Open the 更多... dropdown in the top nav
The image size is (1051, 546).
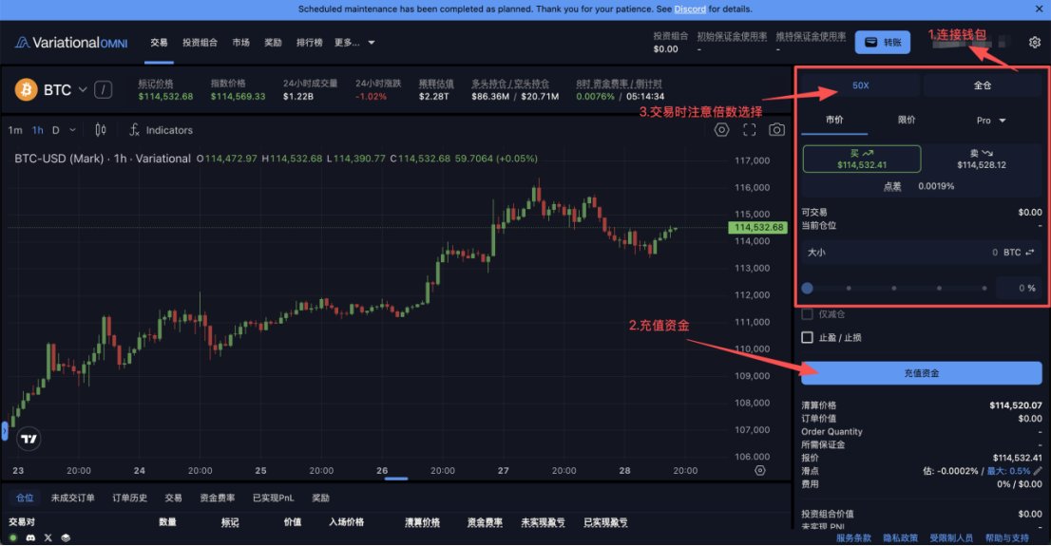[354, 42]
